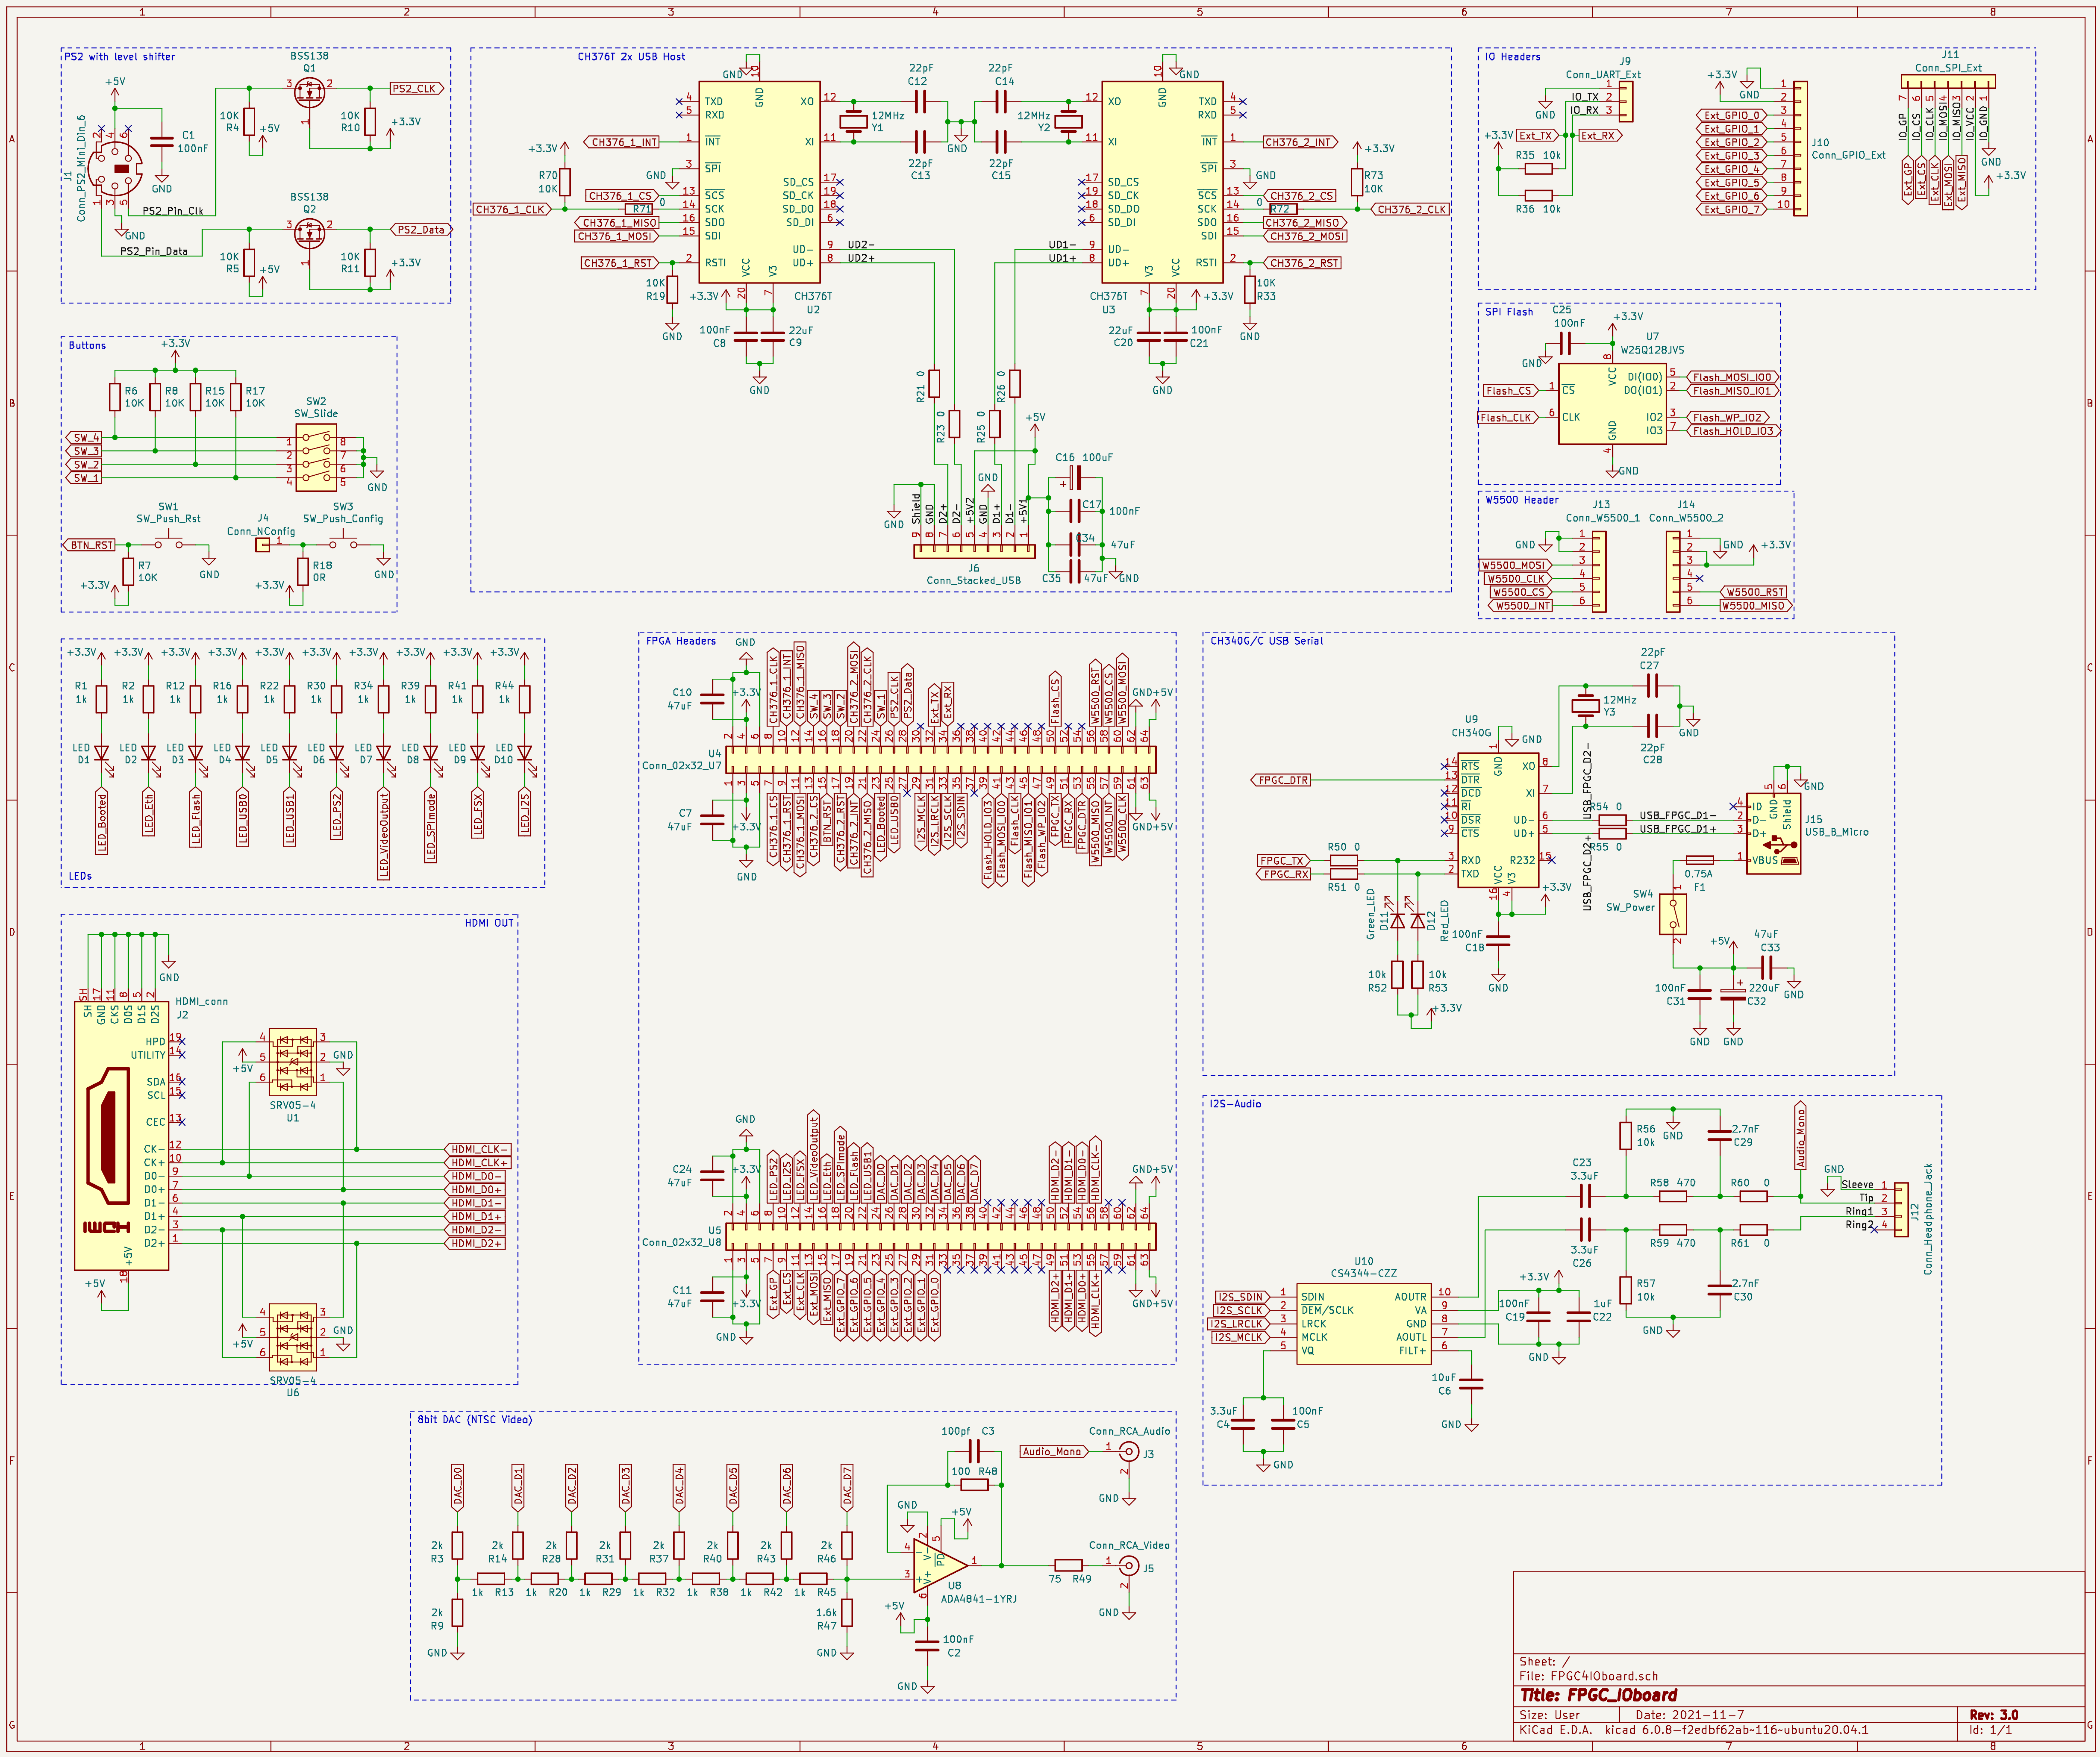Click the J9 UART extension header
The width and height of the screenshot is (2100, 1757).
1626,101
